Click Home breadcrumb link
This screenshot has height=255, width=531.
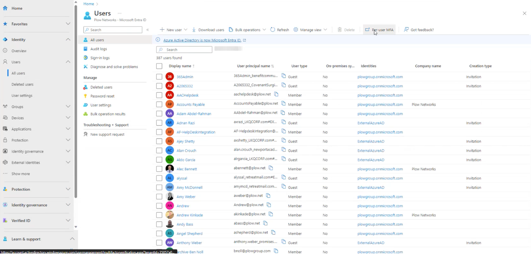(89, 4)
